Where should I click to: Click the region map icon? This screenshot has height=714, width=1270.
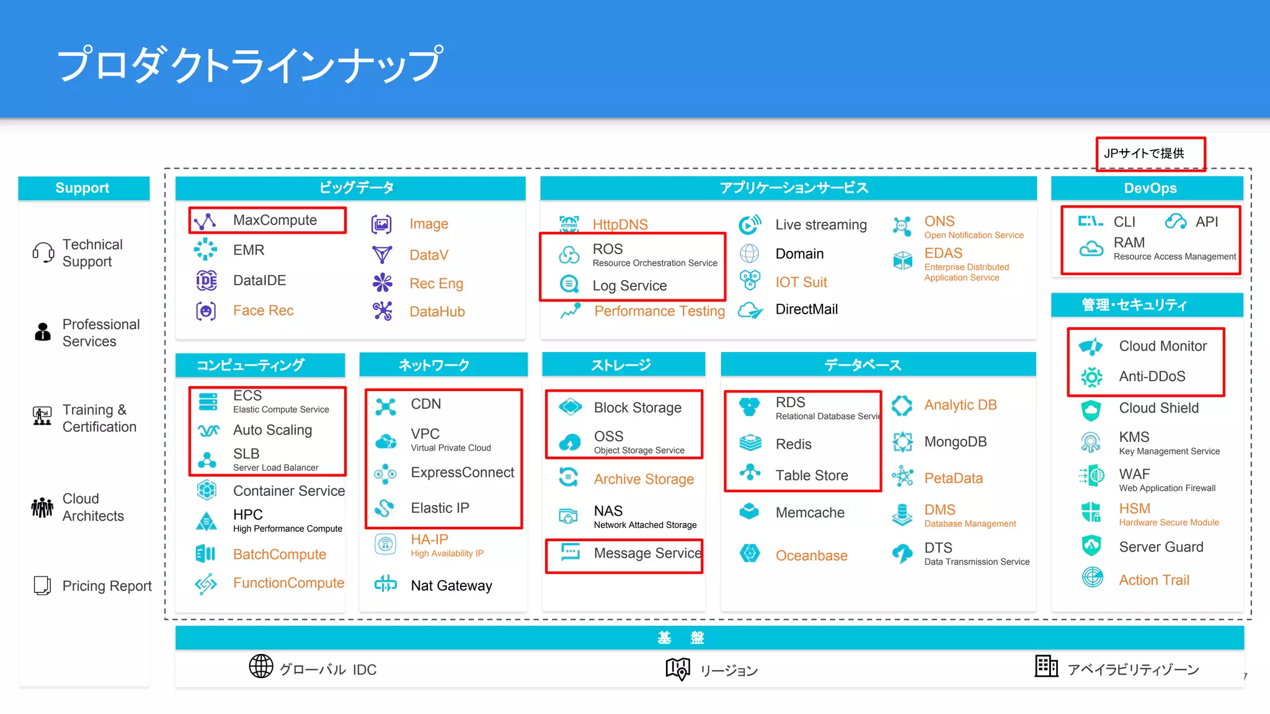(678, 669)
